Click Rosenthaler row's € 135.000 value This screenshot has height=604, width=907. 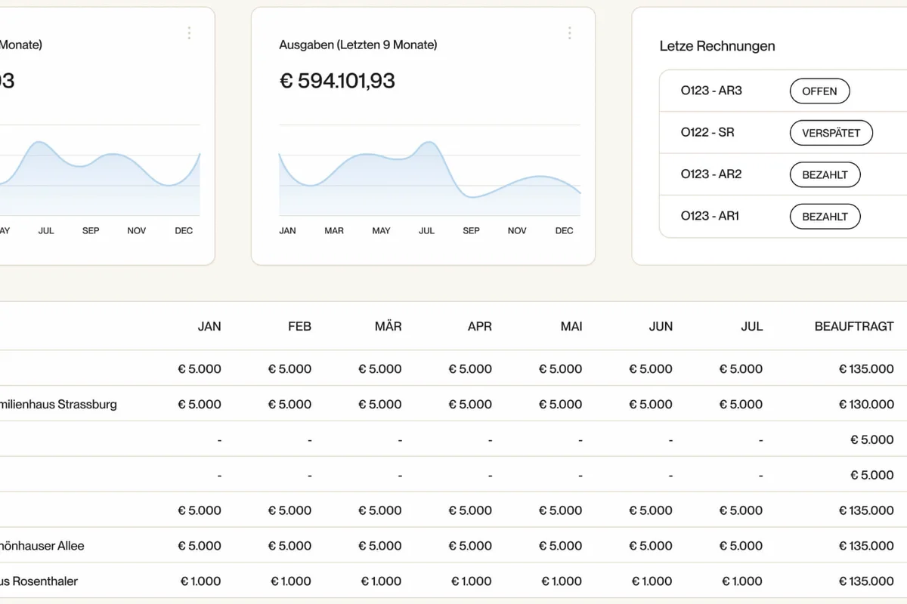pyautogui.click(x=866, y=581)
